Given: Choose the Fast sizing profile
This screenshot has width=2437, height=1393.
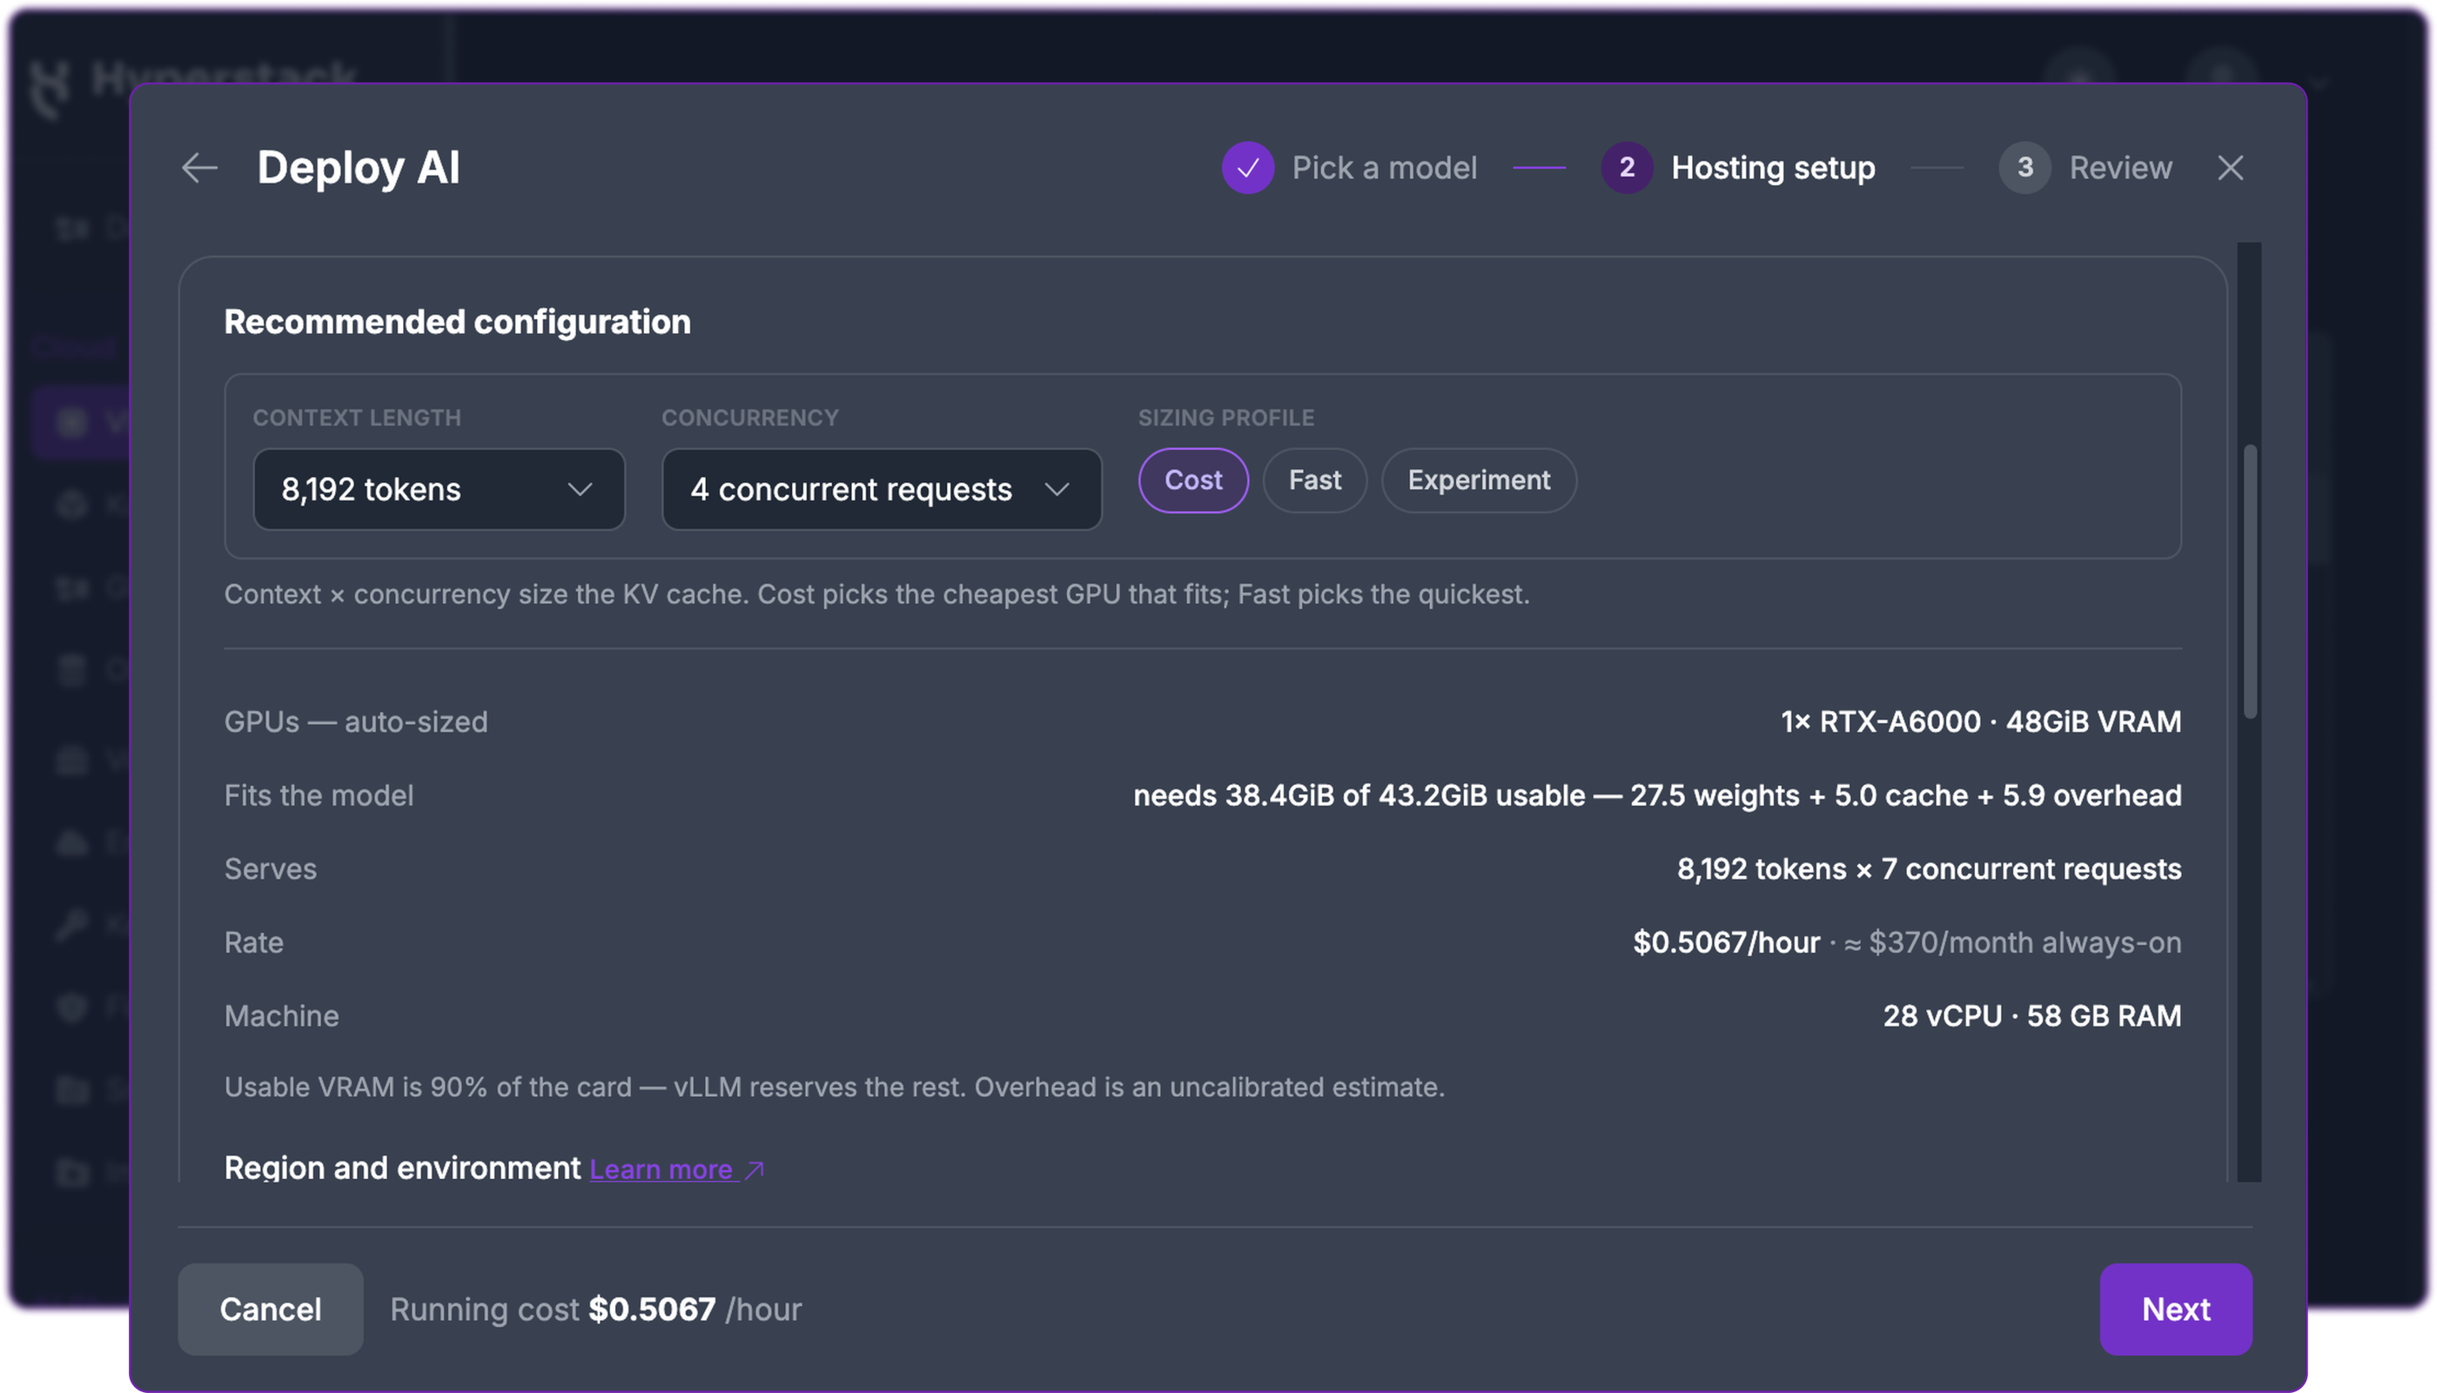Looking at the screenshot, I should [x=1314, y=480].
